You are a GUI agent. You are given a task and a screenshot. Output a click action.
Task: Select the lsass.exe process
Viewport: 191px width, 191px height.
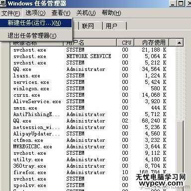click(x=93, y=75)
